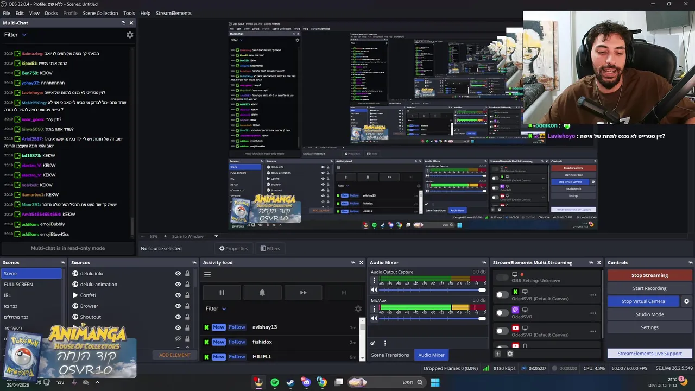Close the StreamElements Multi-Streaming dock
Image resolution: width=695 pixels, height=391 pixels.
[599, 263]
